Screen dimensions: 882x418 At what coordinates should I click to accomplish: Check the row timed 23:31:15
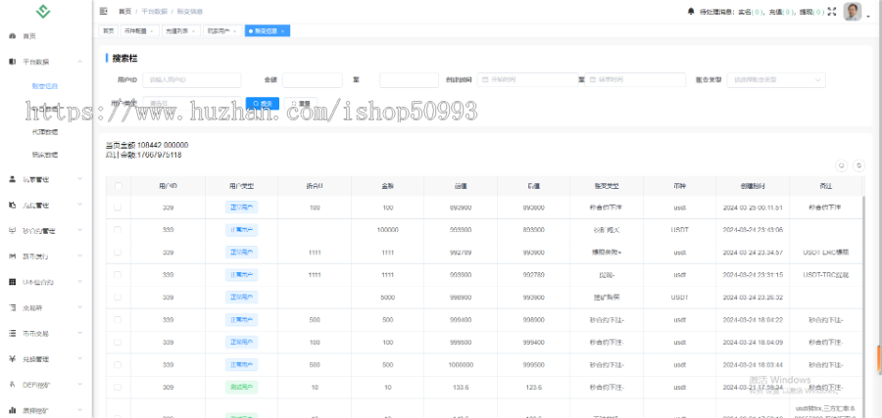click(x=118, y=275)
